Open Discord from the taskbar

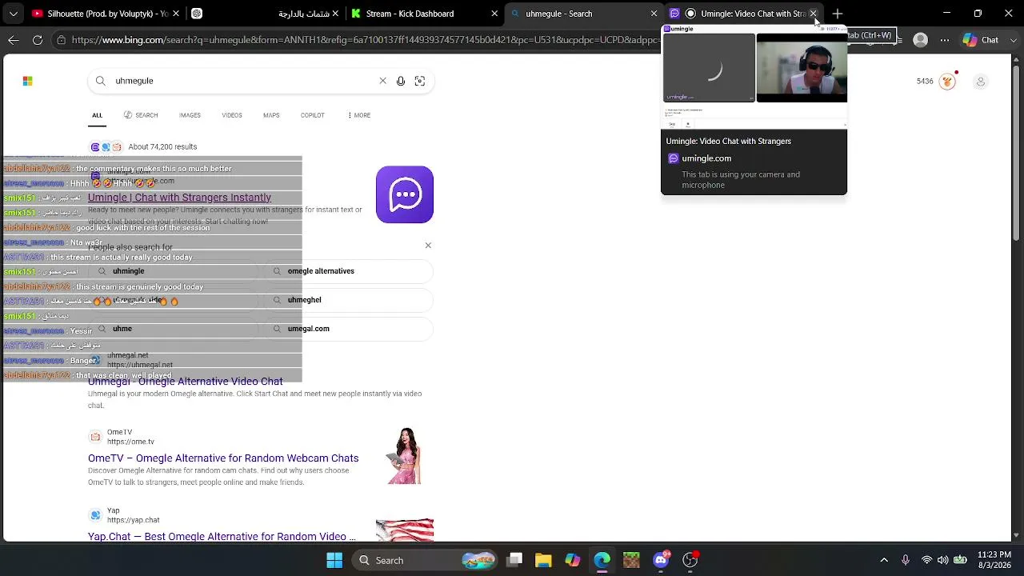pyautogui.click(x=661, y=560)
